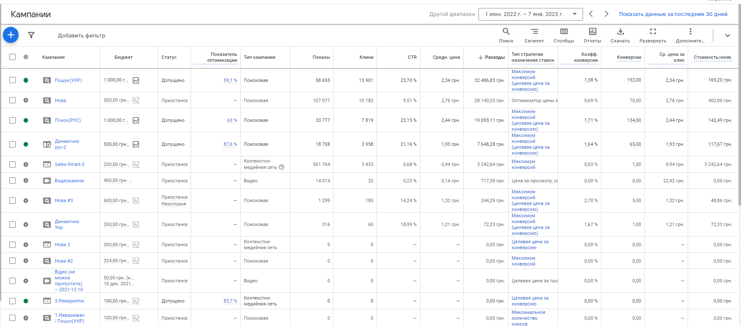This screenshot has width=741, height=326.
Task: Open the Дополнительно three-dot menu
Action: click(x=690, y=35)
